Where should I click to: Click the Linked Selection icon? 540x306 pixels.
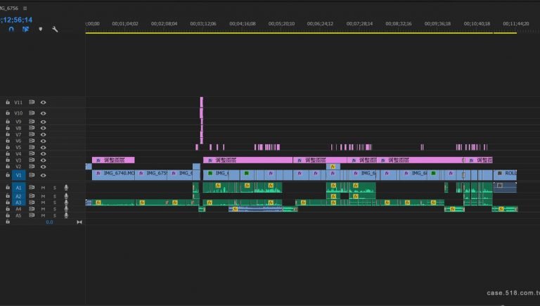(25, 30)
